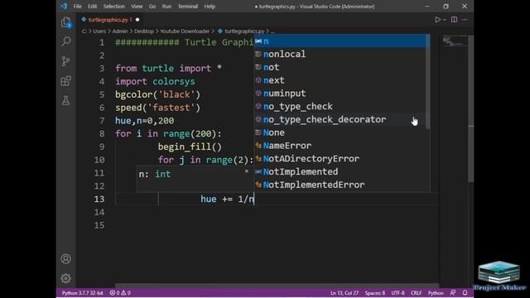Open the File menu
The height and width of the screenshot is (298, 530).
(x=77, y=7)
